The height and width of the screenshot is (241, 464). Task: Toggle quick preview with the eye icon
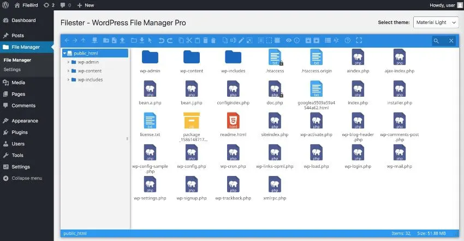tap(289, 40)
